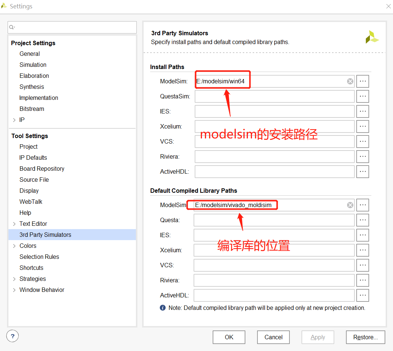This screenshot has width=393, height=351.
Task: Open WebTalk settings
Action: tap(31, 202)
